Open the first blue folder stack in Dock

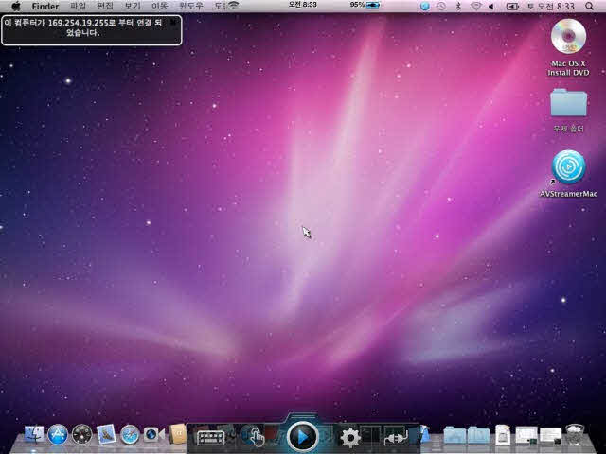[x=454, y=435]
